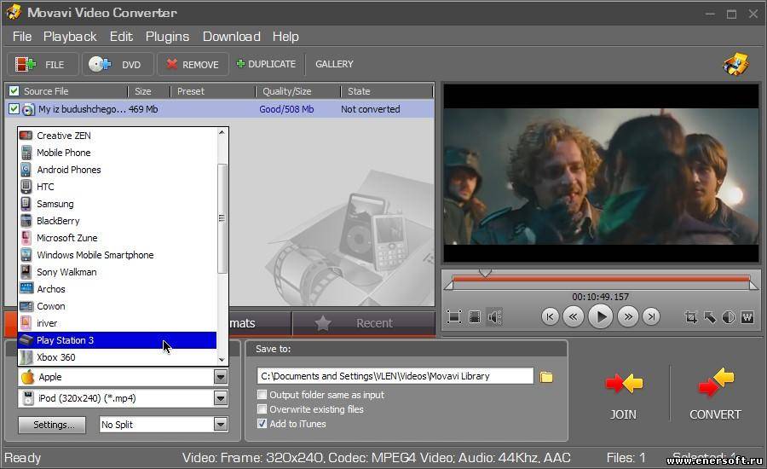Open the File menu

point(22,37)
